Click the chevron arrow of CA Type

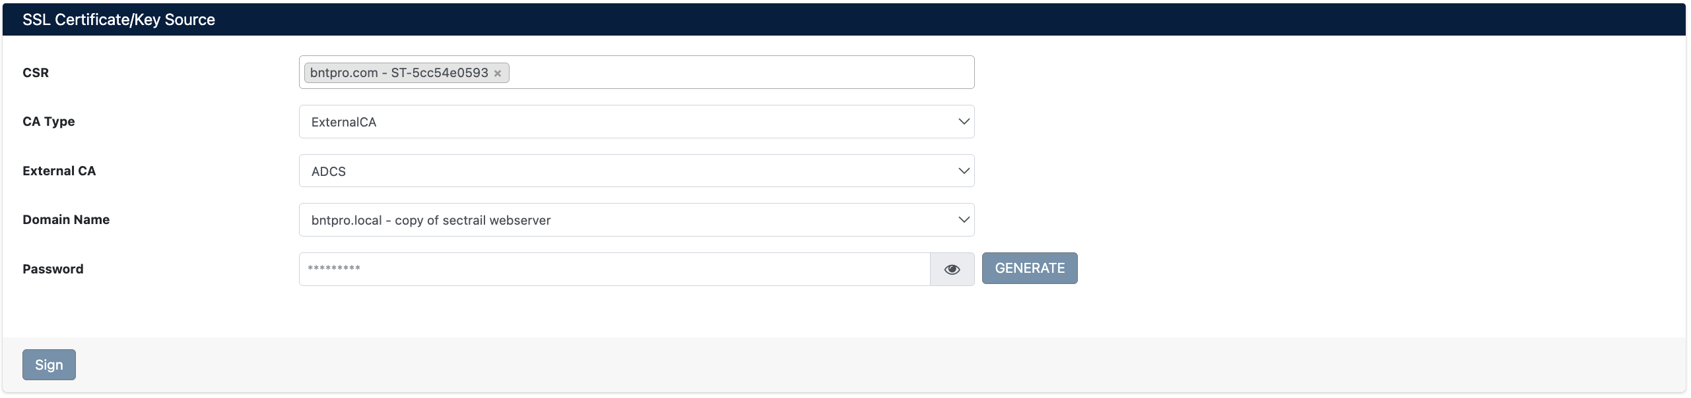click(964, 122)
